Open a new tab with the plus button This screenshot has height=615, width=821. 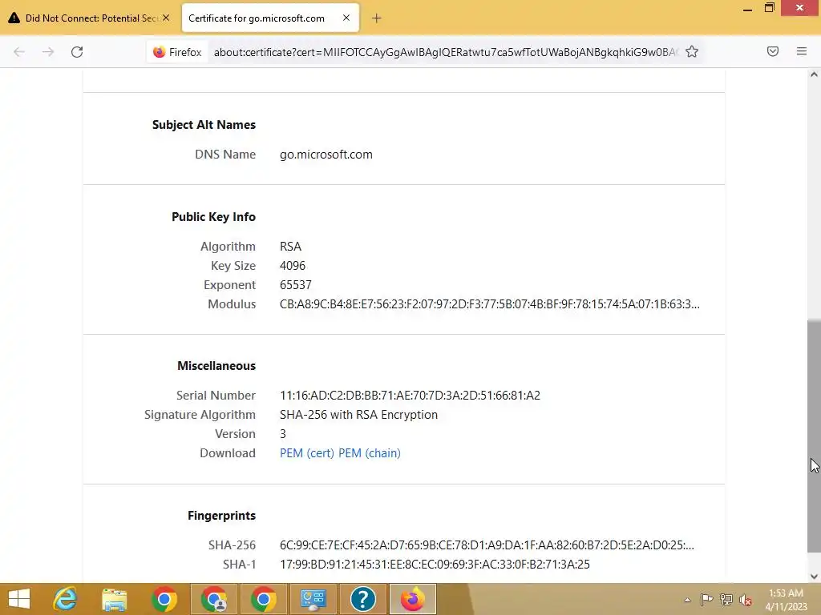(x=377, y=18)
